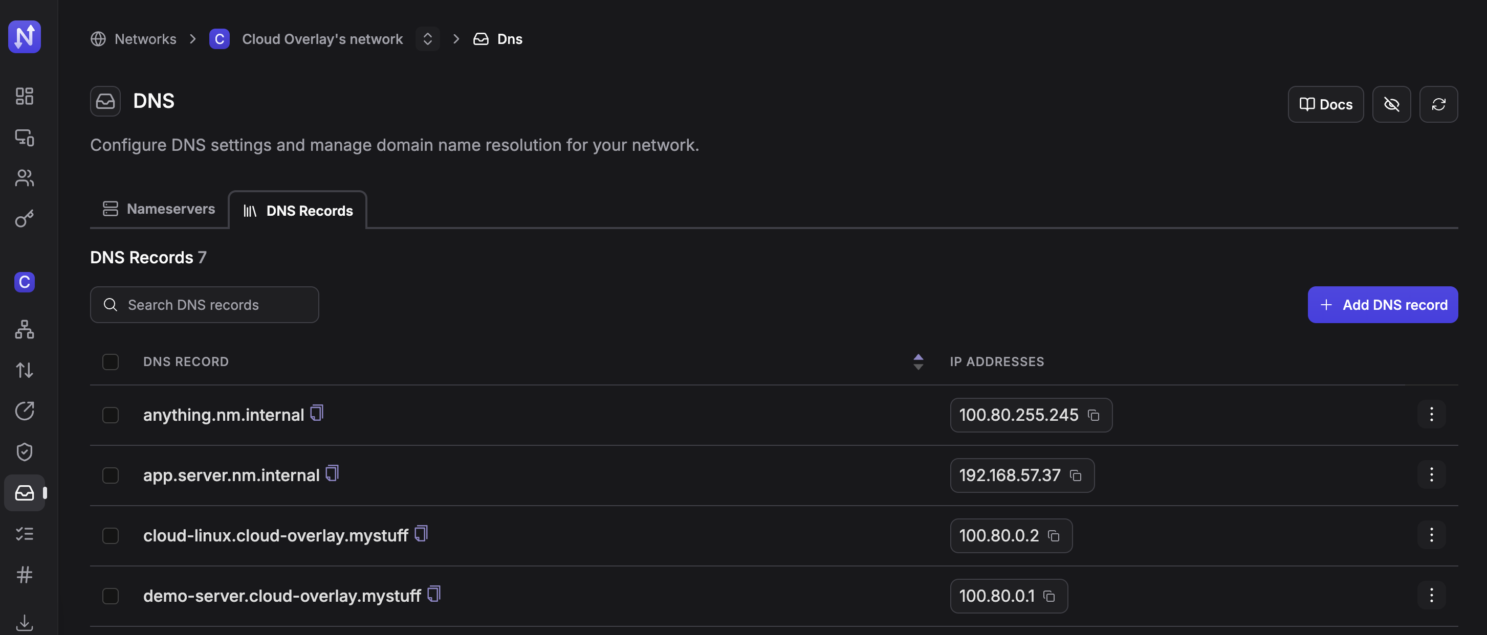Check the select-all DNS records checkbox
This screenshot has height=635, width=1487.
110,361
